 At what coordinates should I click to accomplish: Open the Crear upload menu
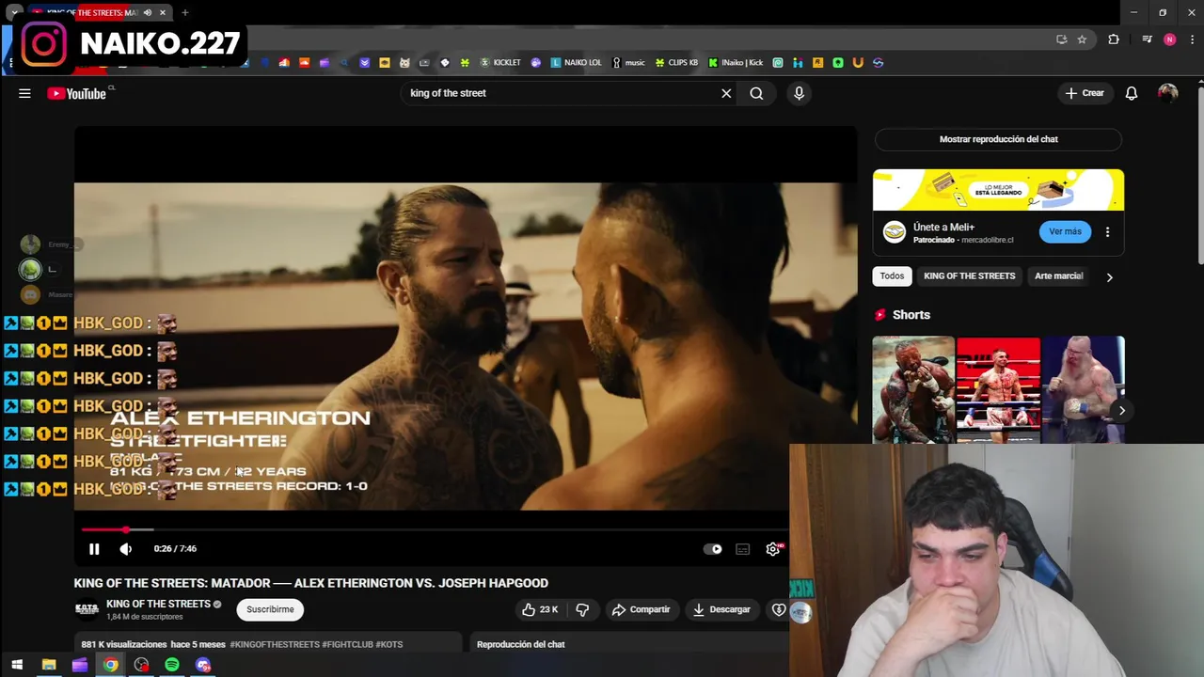[1085, 93]
